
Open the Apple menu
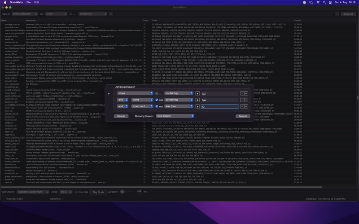point(5,2)
